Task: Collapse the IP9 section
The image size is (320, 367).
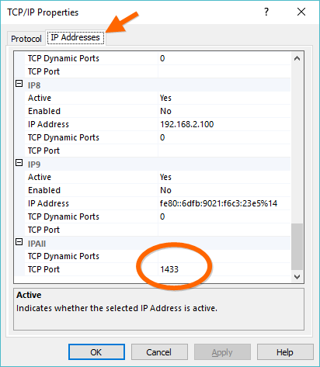Action: pos(19,163)
